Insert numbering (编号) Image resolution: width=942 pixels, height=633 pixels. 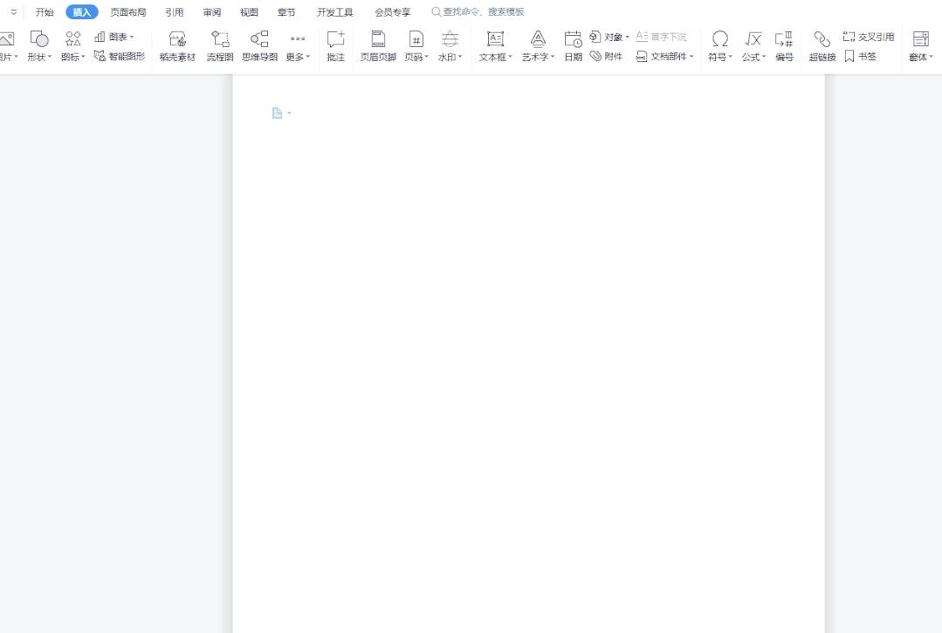(x=784, y=46)
